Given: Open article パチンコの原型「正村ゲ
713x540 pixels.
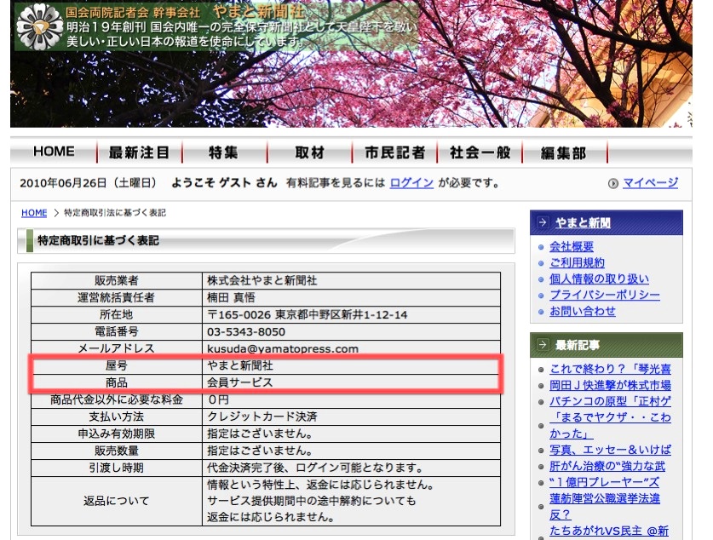Looking at the screenshot, I should tap(610, 401).
